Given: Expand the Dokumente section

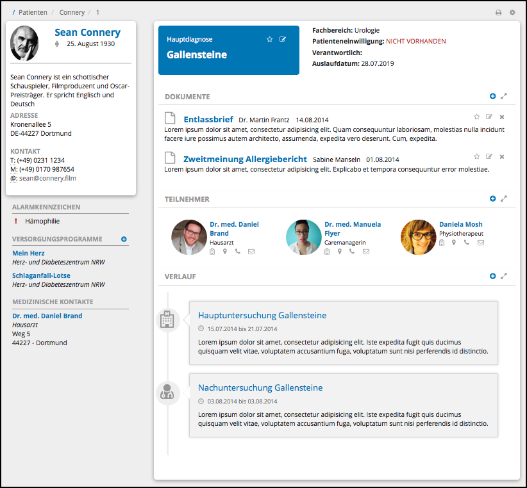Looking at the screenshot, I should point(504,96).
